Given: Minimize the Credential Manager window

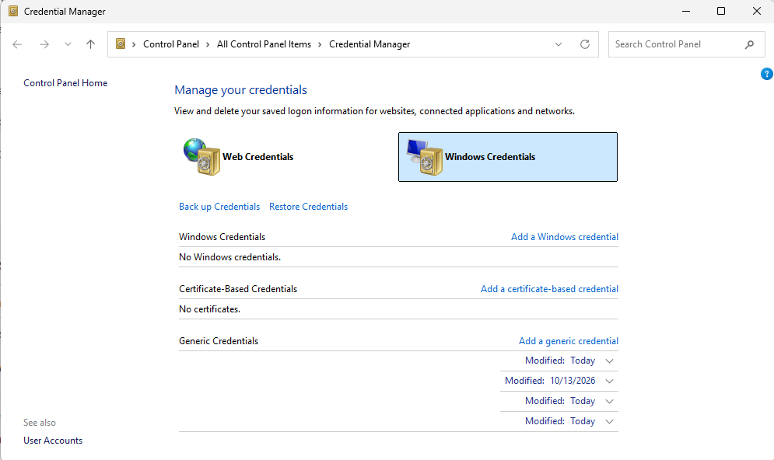Looking at the screenshot, I should click(x=685, y=11).
